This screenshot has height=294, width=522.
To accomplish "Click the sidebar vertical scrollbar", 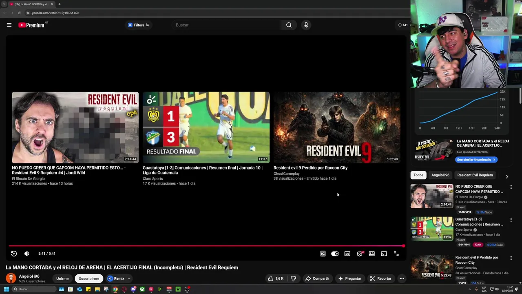I will click(520, 96).
